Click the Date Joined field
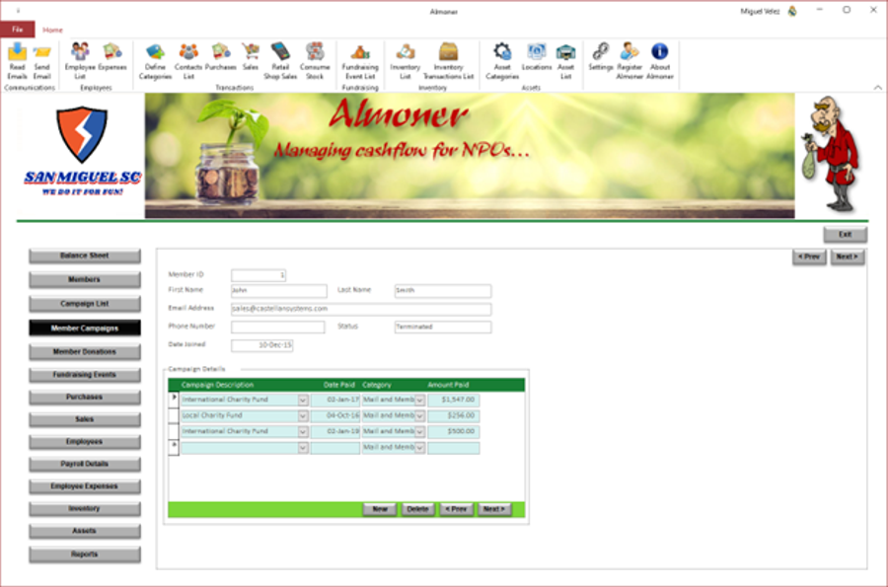The image size is (888, 587). [x=261, y=345]
